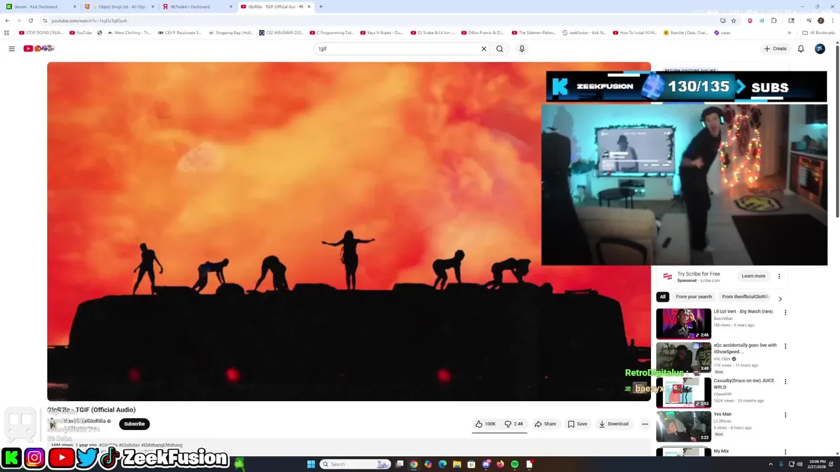Click the #GloRilla hashtag in description
840x472 pixels.
coord(108,445)
